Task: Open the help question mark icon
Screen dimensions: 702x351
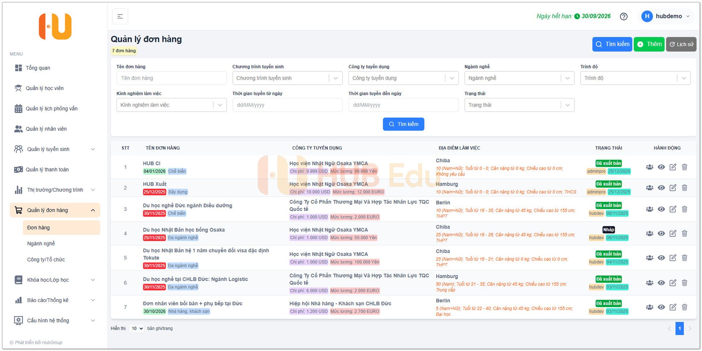Action: point(624,16)
